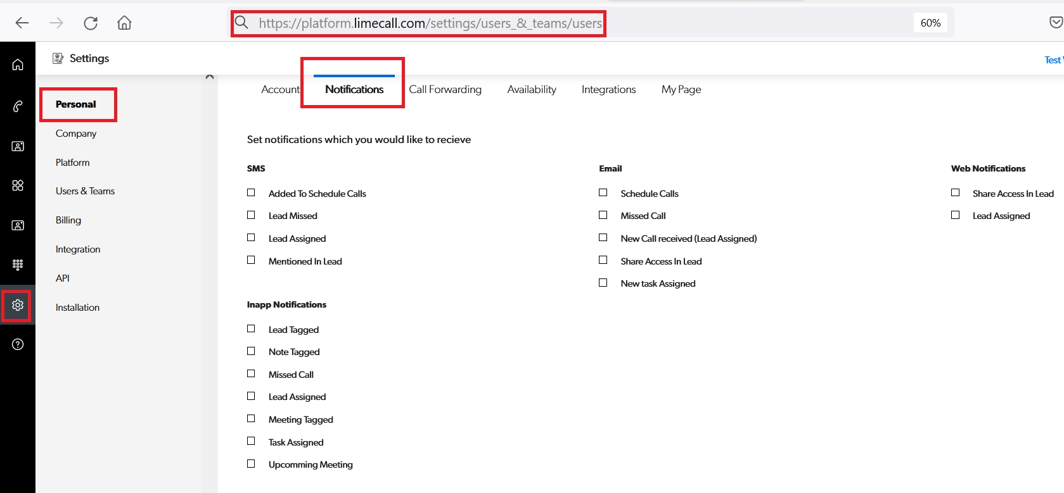This screenshot has width=1064, height=493.
Task: Open the home icon in the black sidebar
Action: pos(18,65)
